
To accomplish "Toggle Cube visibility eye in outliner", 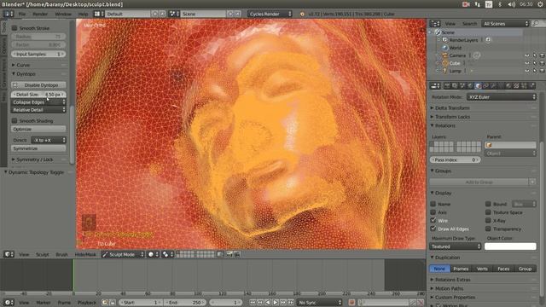I will pos(527,63).
